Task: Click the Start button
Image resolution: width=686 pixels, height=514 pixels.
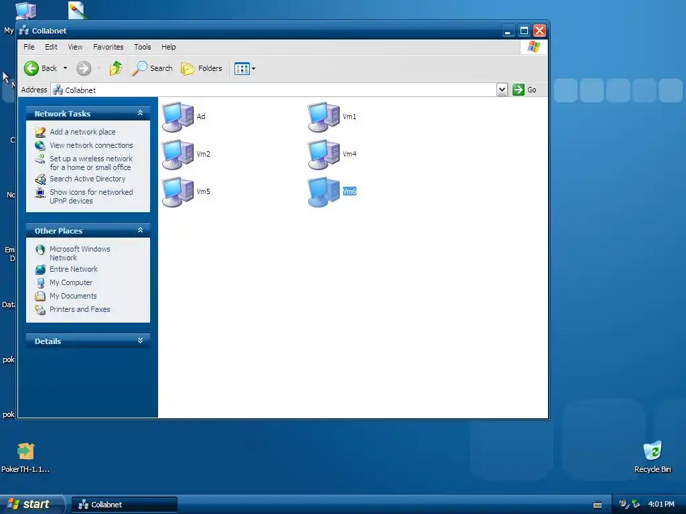Action: coord(32,504)
